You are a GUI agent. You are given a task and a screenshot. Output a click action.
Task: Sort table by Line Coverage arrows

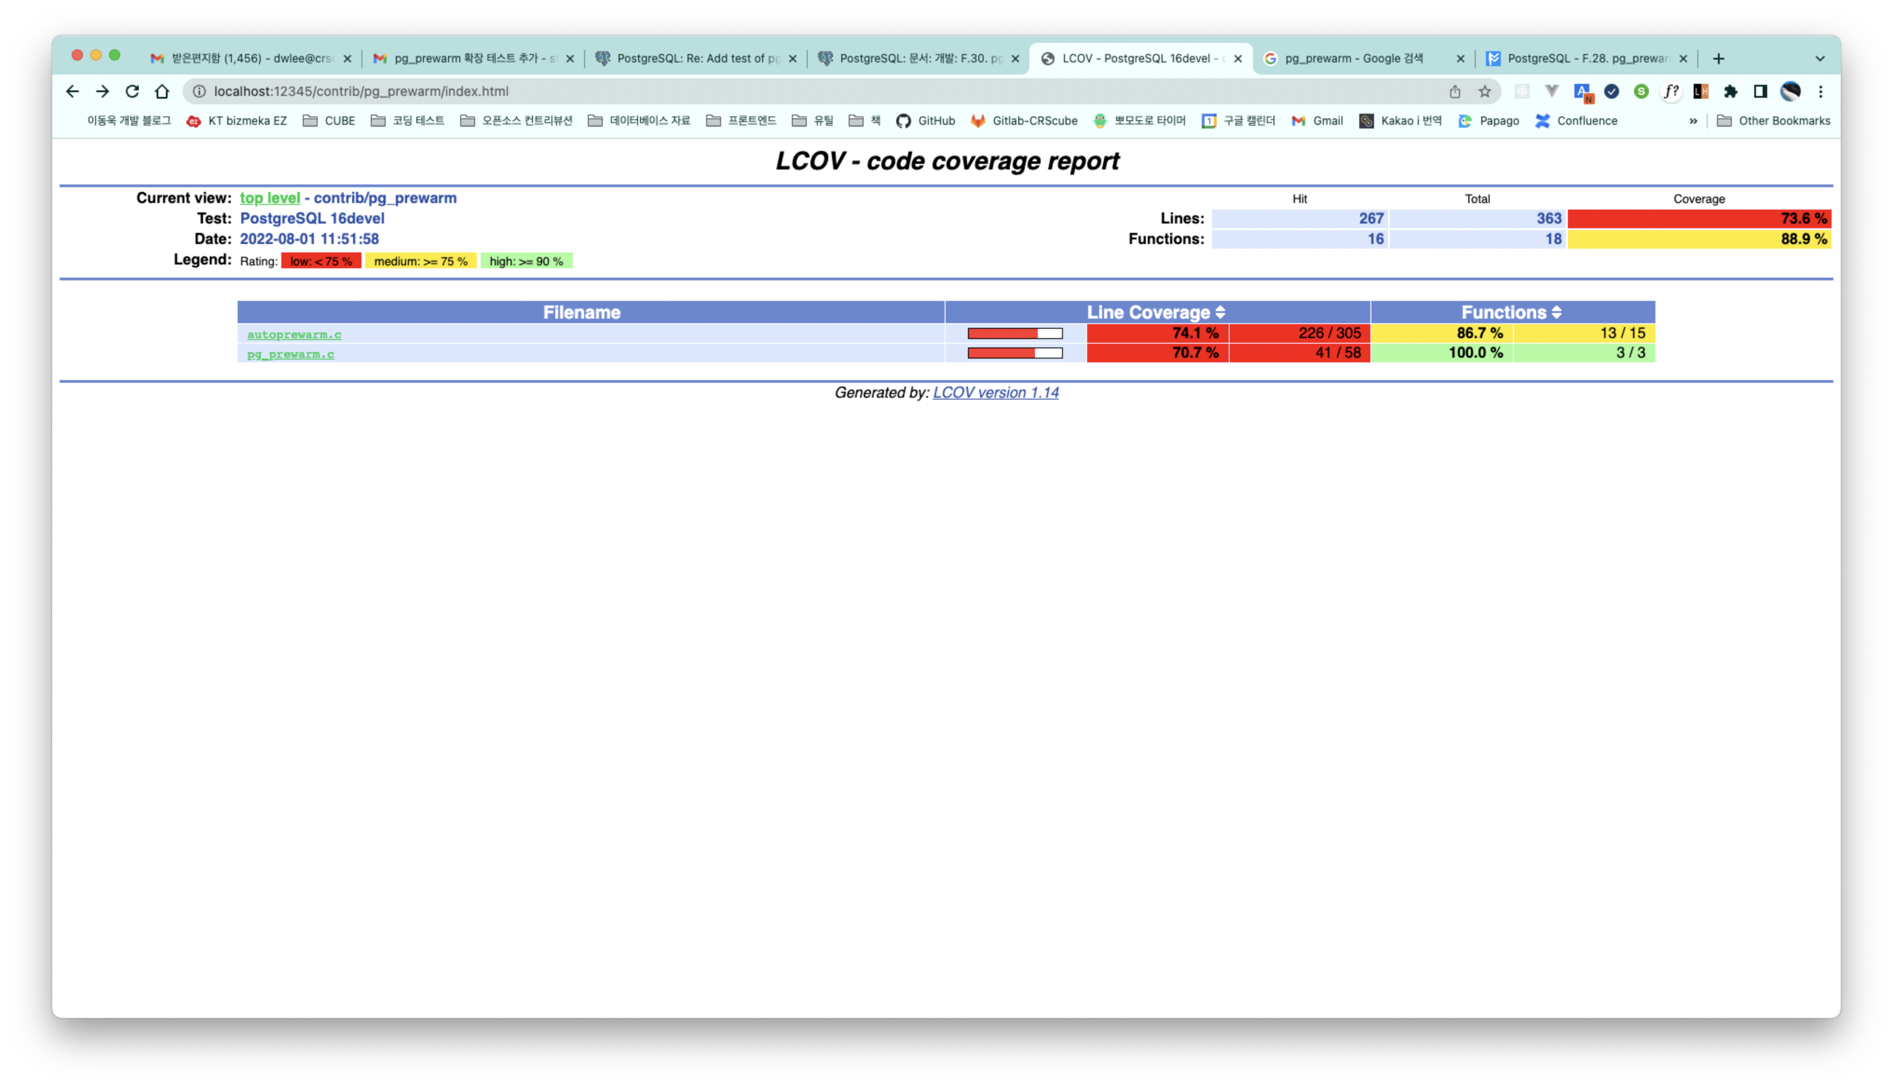[1220, 312]
